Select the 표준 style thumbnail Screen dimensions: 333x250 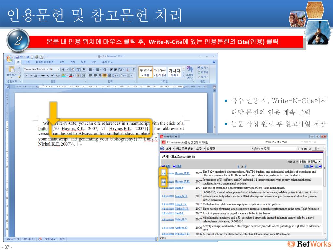click(x=145, y=72)
